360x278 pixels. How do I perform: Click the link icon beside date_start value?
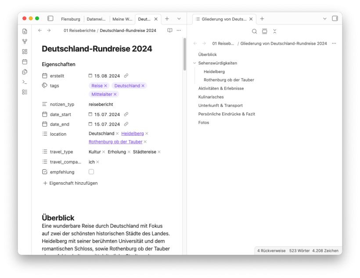point(126,114)
